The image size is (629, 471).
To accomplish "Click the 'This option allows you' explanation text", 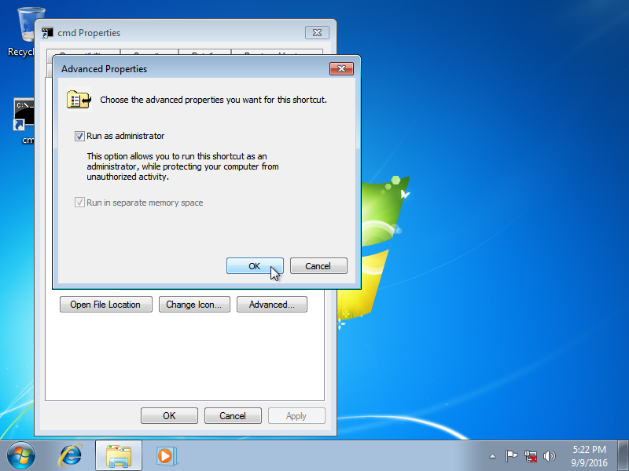I will 183,166.
